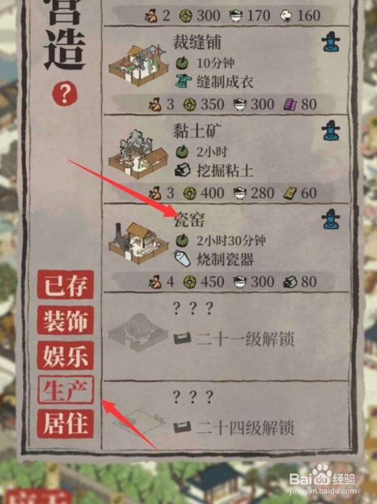This screenshot has width=377, height=504.
Task: Select the 生产 production tab
Action: (66, 390)
